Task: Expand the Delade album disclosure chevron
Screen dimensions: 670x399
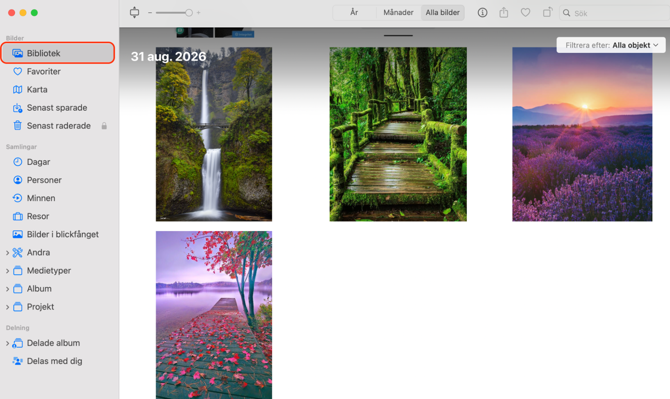Action: [7, 343]
